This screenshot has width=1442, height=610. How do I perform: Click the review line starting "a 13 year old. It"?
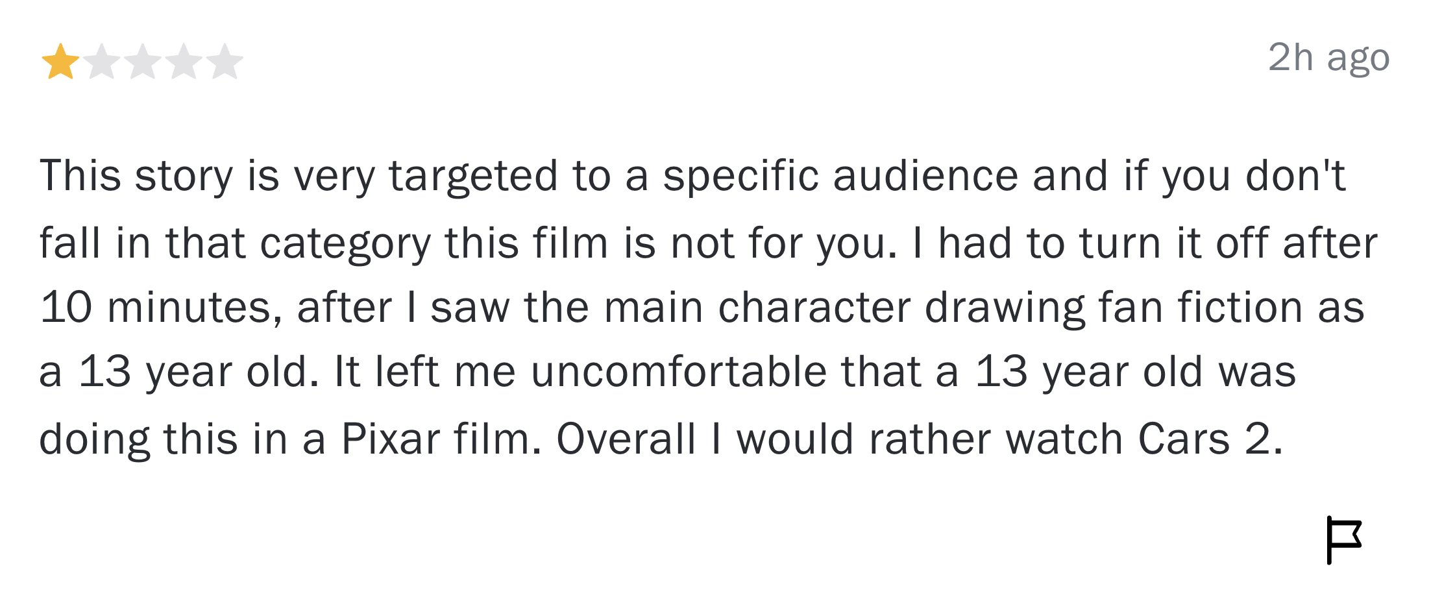667,372
